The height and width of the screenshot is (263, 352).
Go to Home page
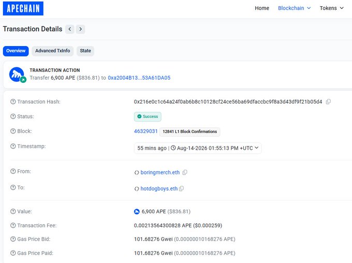pos(262,8)
